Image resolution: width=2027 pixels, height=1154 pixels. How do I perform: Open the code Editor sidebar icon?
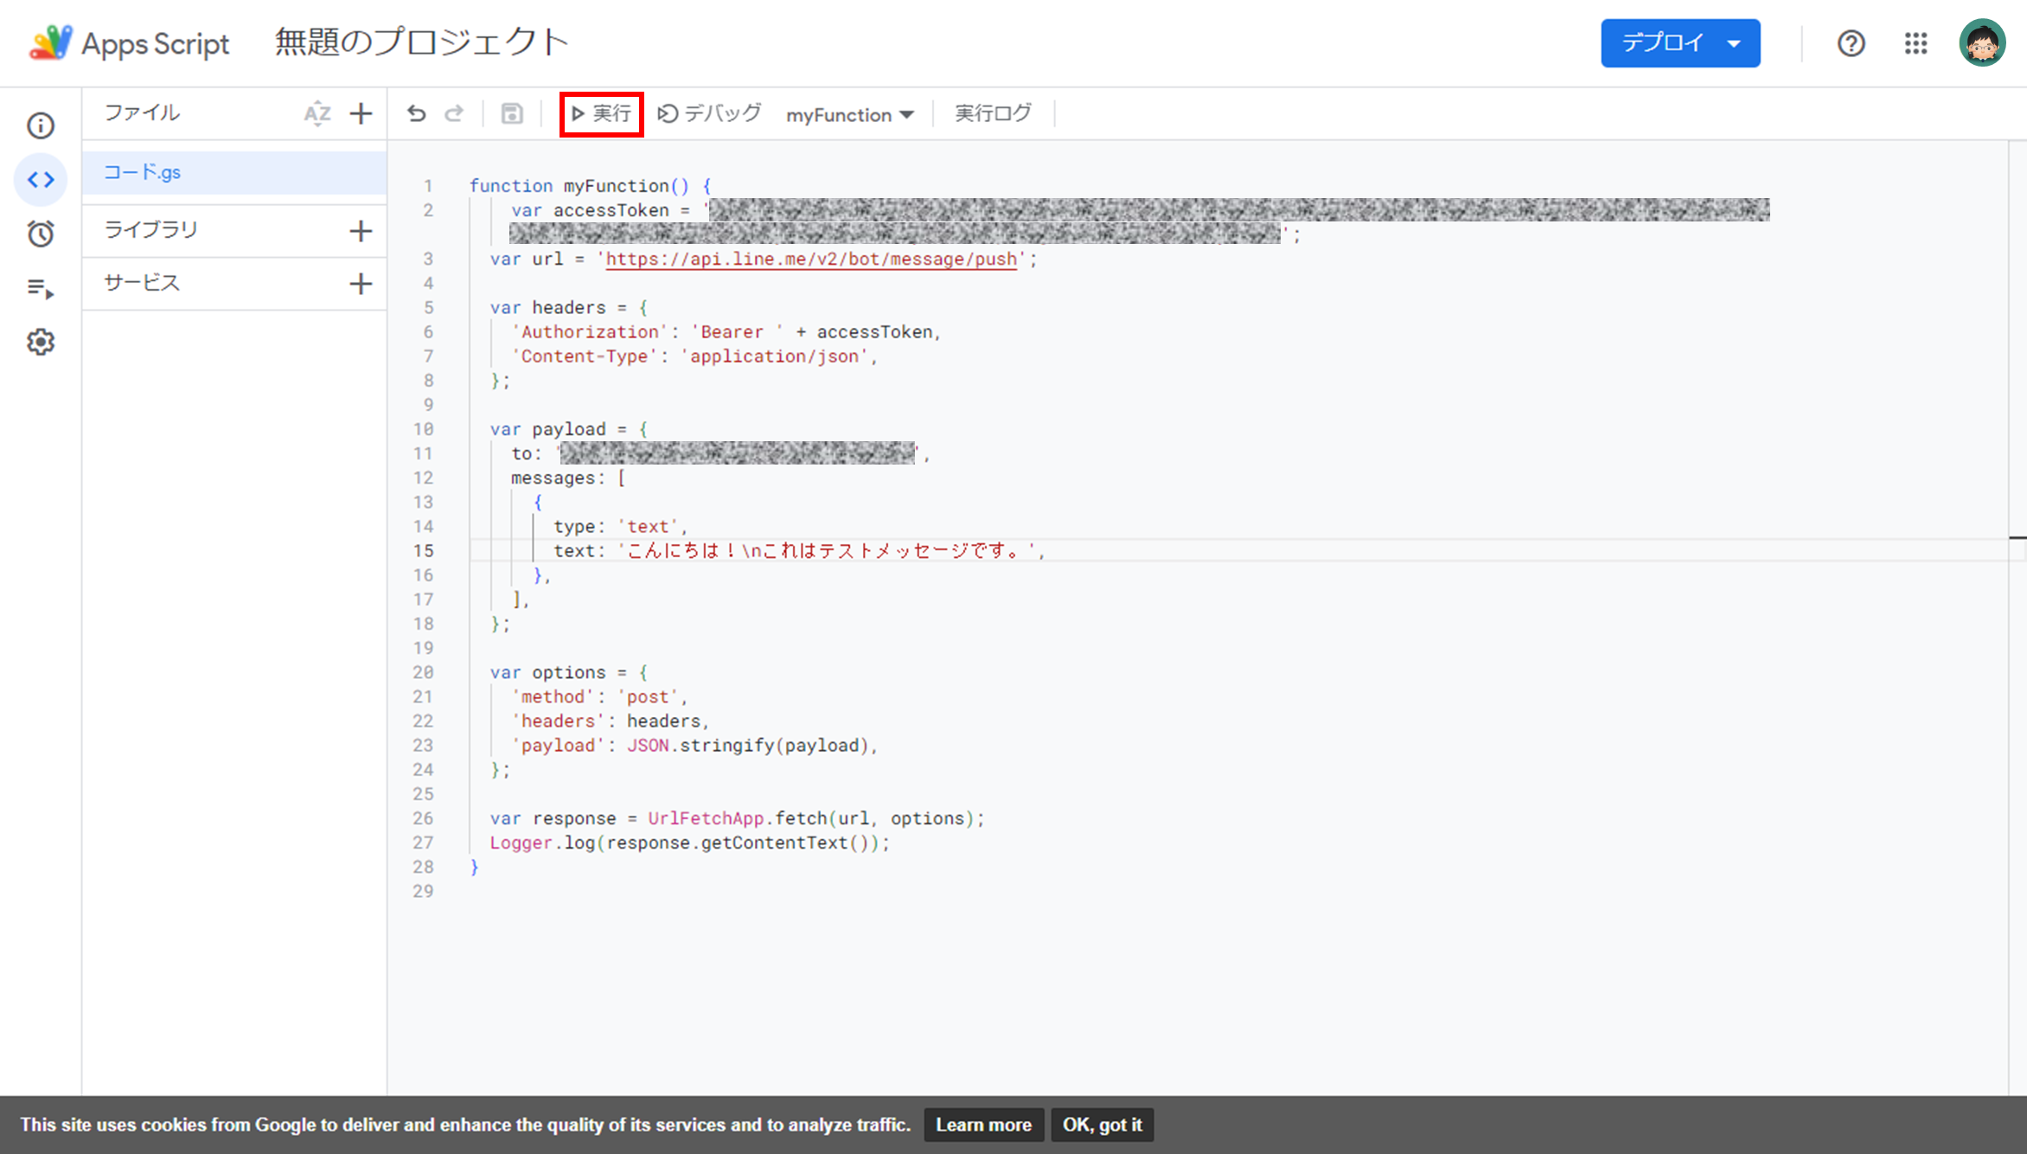(x=40, y=179)
